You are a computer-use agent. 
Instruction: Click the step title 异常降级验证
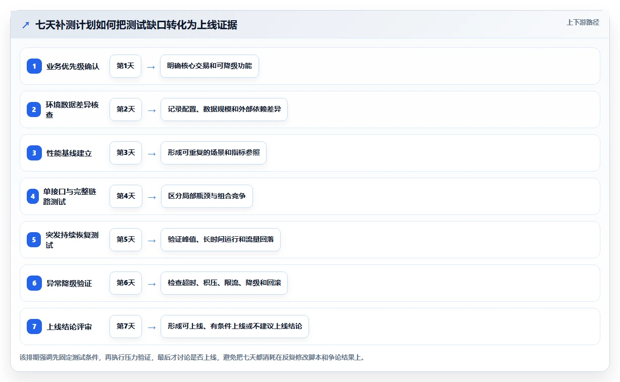point(69,284)
